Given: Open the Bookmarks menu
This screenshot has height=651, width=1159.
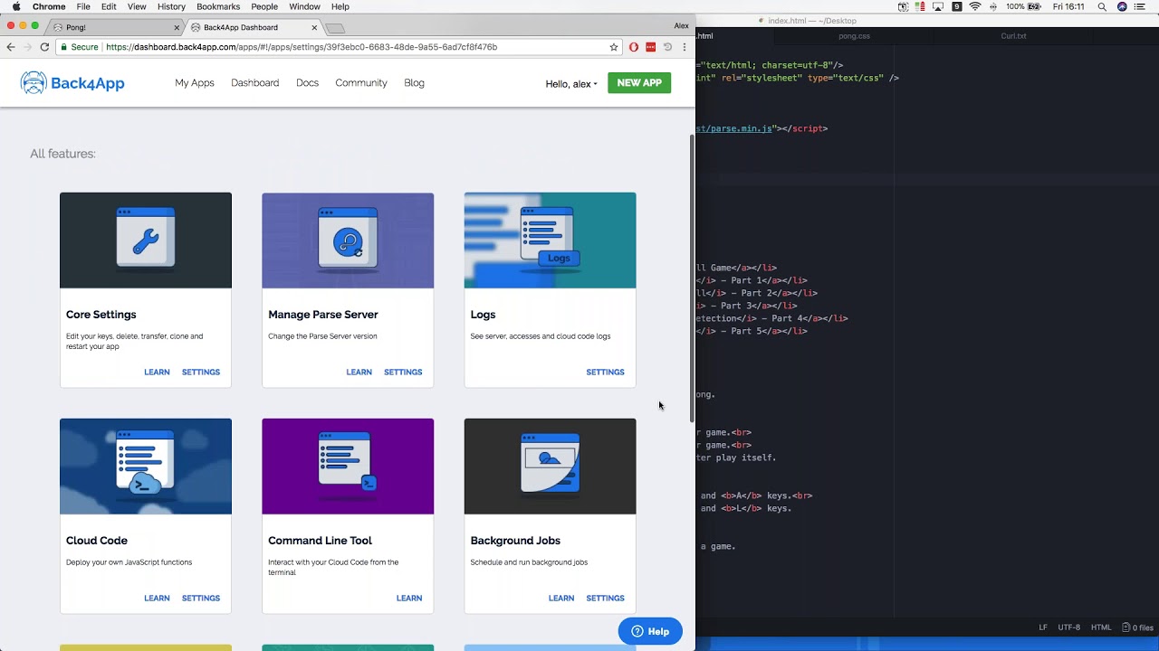Looking at the screenshot, I should click(x=218, y=6).
